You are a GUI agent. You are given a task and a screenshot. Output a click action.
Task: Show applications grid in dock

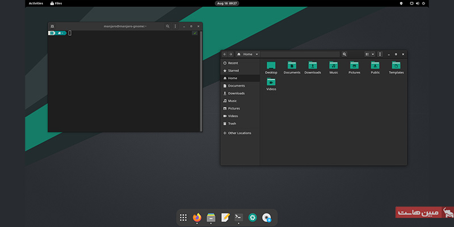[x=183, y=217]
